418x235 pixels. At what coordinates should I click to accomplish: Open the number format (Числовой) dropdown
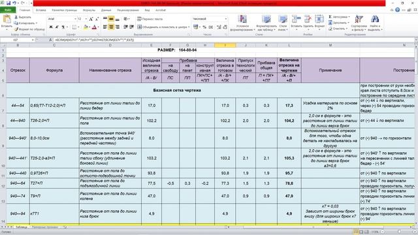[x=225, y=19]
